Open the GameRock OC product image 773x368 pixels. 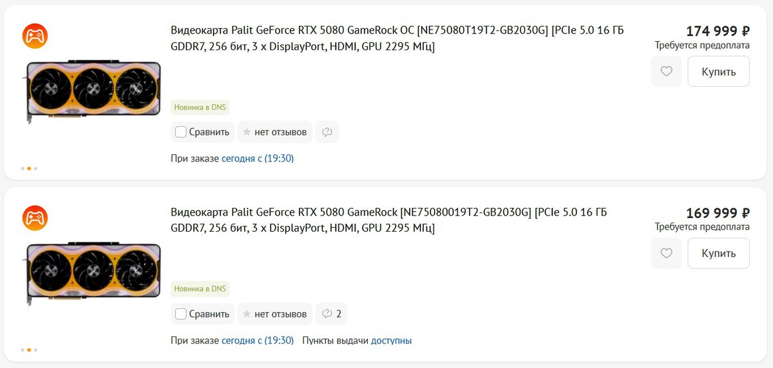coord(93,91)
